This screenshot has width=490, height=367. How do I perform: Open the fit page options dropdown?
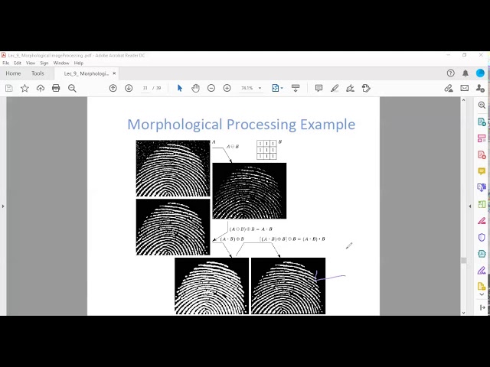pyautogui.click(x=277, y=89)
